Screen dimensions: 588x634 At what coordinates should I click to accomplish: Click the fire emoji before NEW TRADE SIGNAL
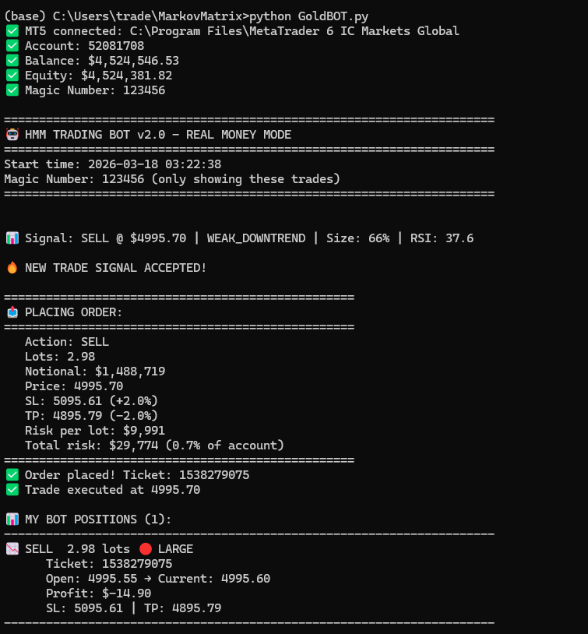tap(12, 268)
